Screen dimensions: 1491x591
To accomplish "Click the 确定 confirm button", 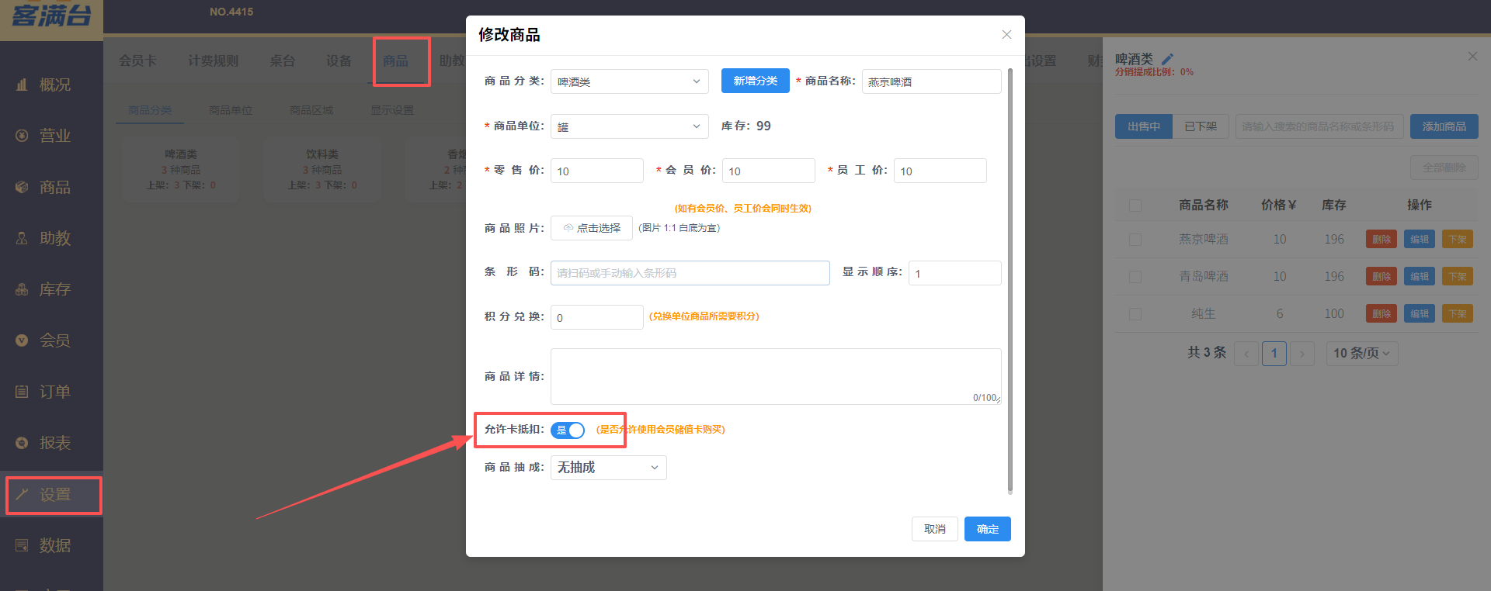I will [x=987, y=529].
